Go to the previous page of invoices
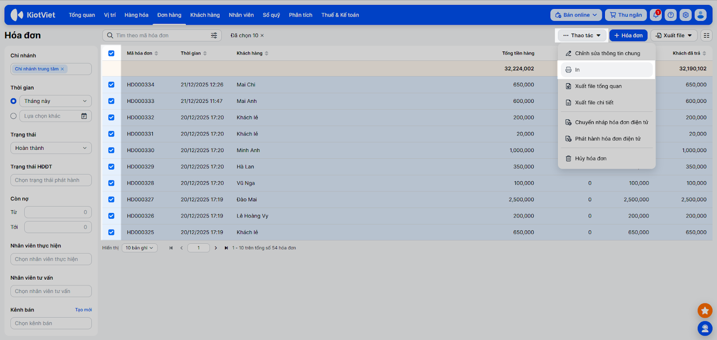 click(181, 248)
